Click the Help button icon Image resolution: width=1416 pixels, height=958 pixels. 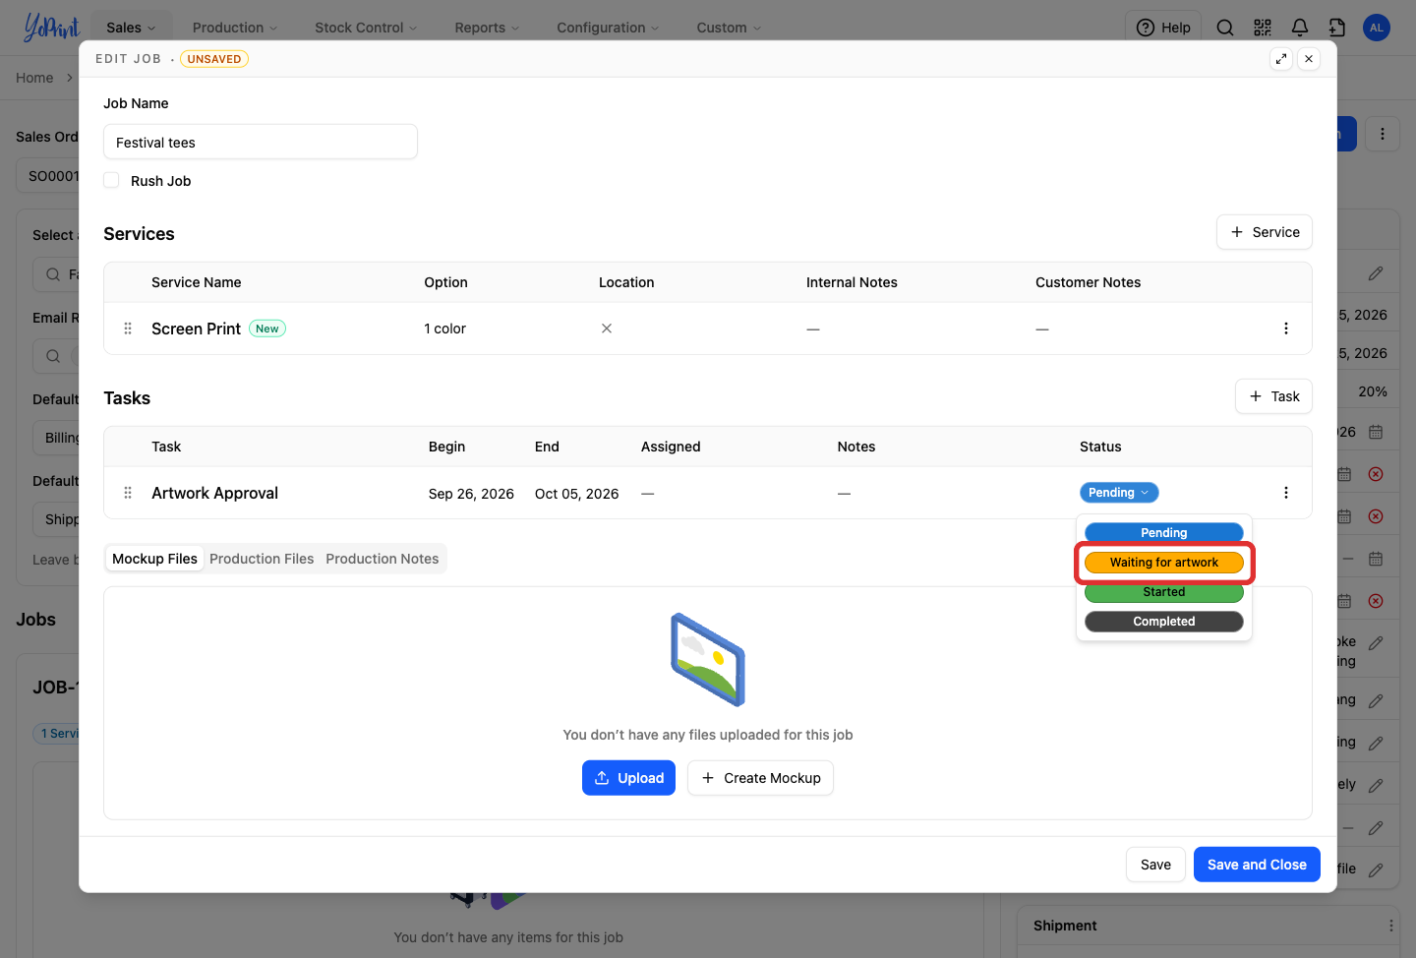pyautogui.click(x=1146, y=28)
